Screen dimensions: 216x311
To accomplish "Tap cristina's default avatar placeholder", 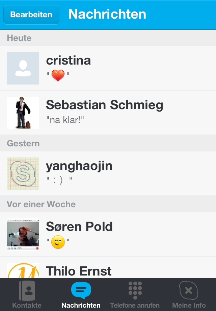I will (23, 68).
